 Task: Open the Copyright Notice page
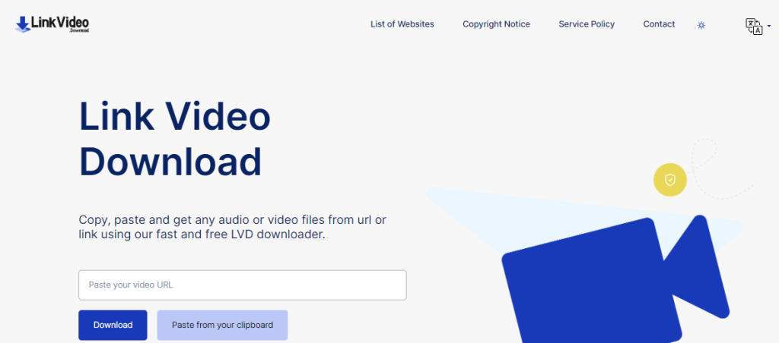point(496,24)
